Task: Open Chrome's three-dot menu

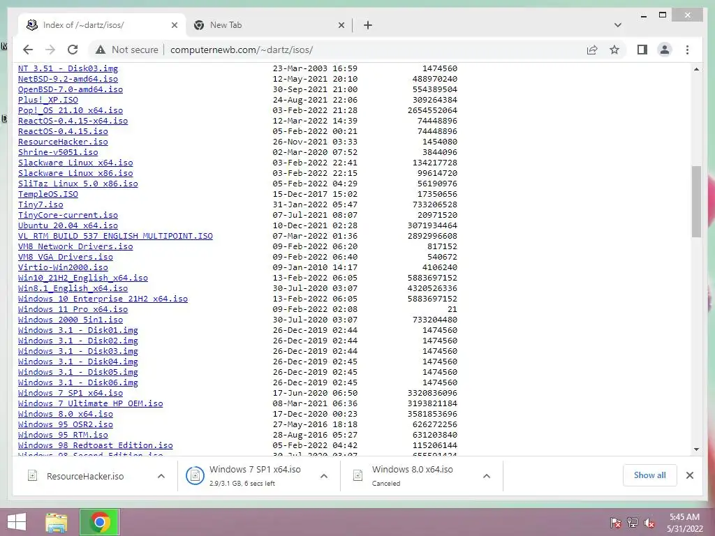Action: click(x=687, y=50)
